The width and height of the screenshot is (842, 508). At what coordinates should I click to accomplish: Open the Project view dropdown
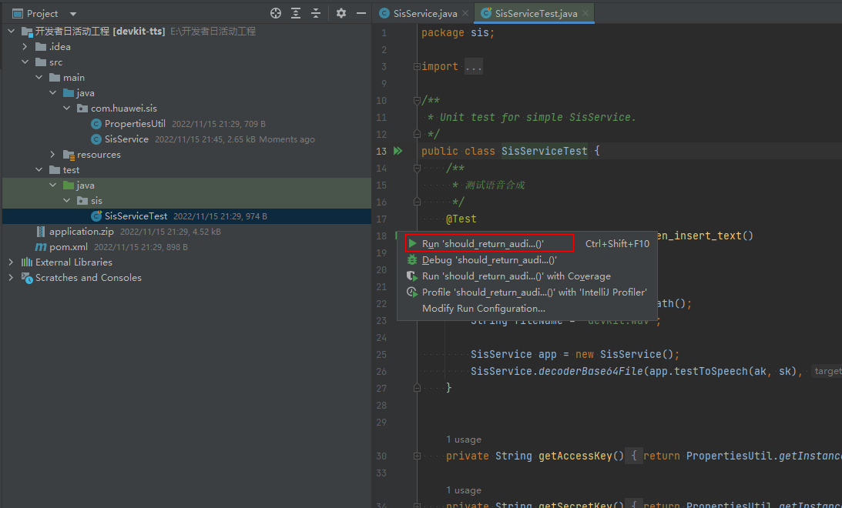click(73, 14)
